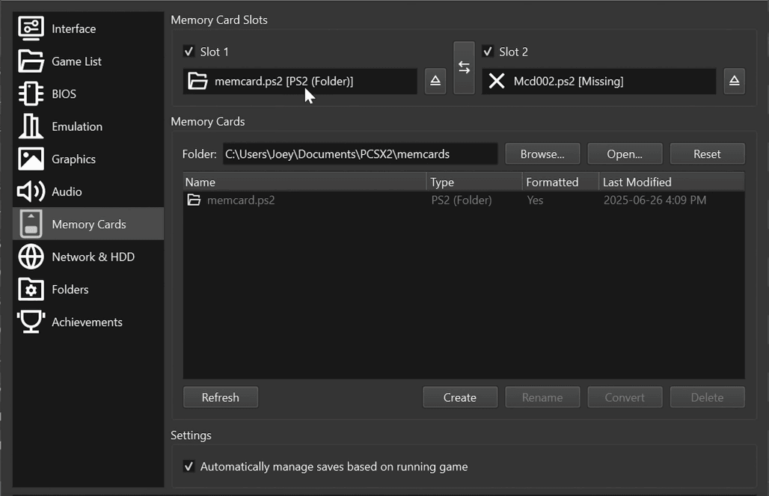
Task: Open Emulation settings via the gauge icon
Action: point(30,126)
